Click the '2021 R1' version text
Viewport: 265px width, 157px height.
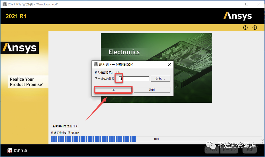[x=16, y=16]
